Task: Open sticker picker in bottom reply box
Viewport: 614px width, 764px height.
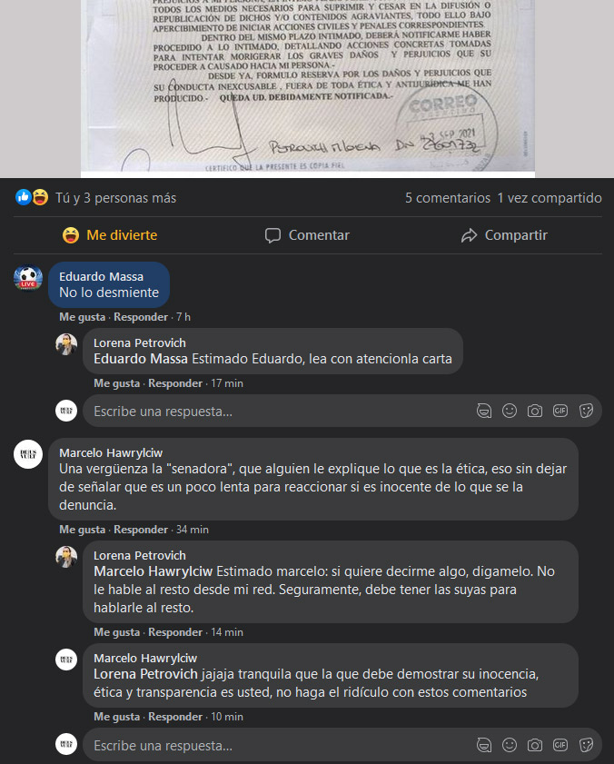Action: point(586,745)
